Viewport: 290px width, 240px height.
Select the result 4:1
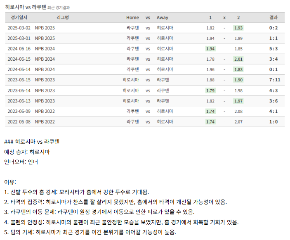tap(273, 111)
